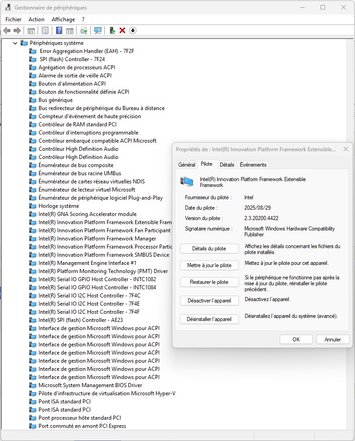The image size is (355, 441).
Task: Open the Affichage menu
Action: (63, 19)
